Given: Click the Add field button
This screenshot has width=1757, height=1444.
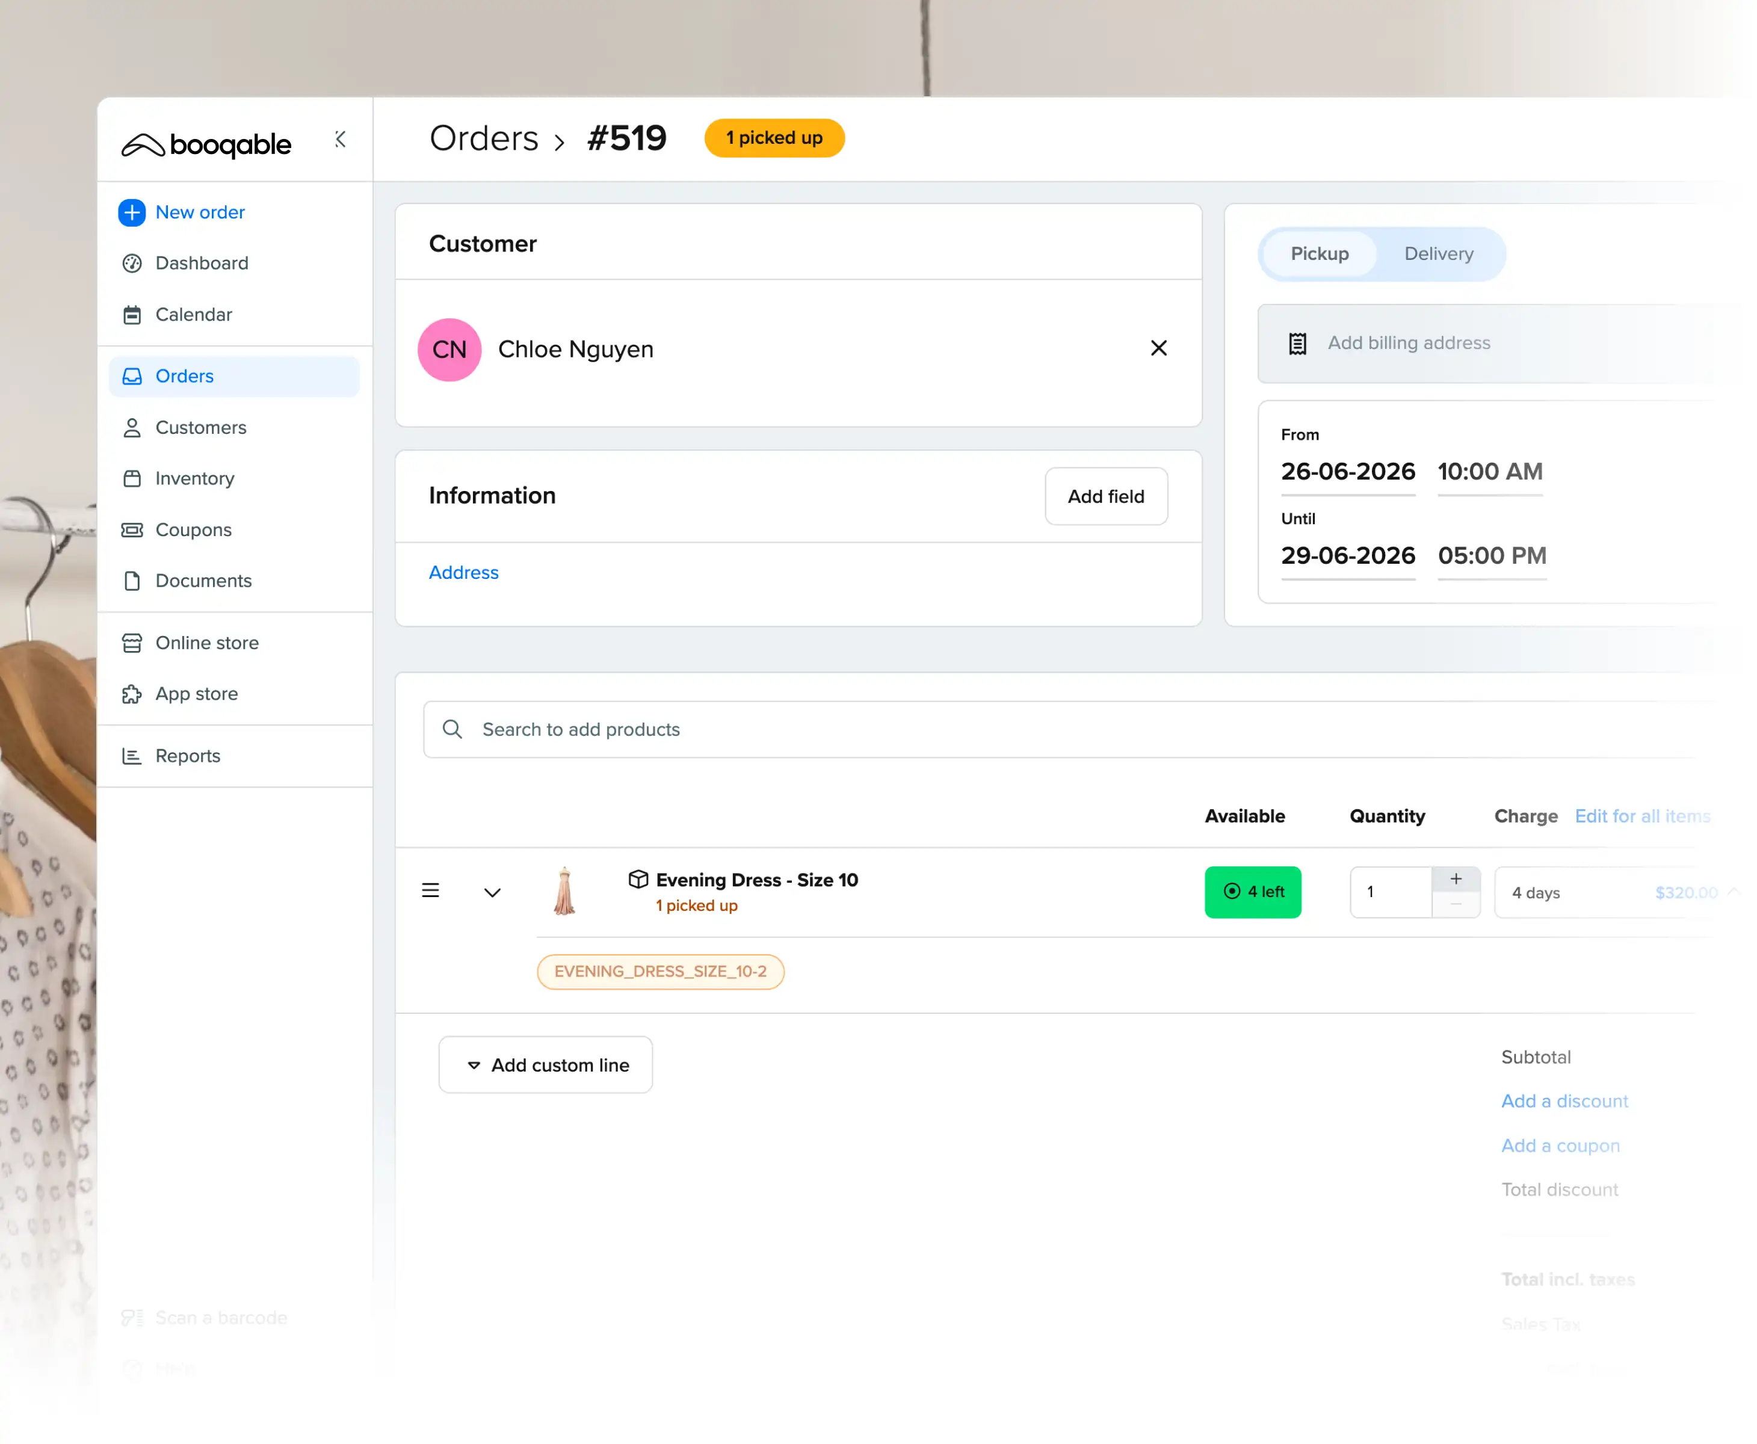Looking at the screenshot, I should [x=1105, y=496].
